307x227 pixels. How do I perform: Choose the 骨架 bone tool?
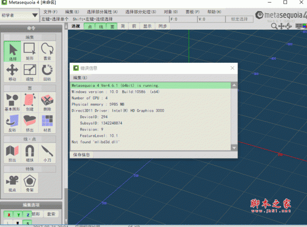pos(30,183)
